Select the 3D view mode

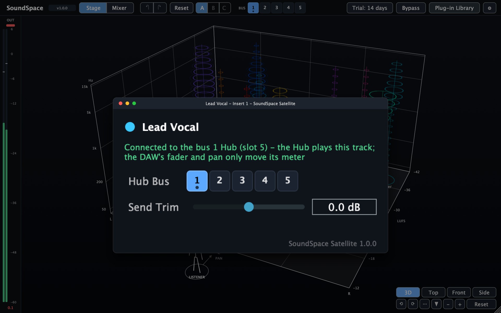coord(408,292)
